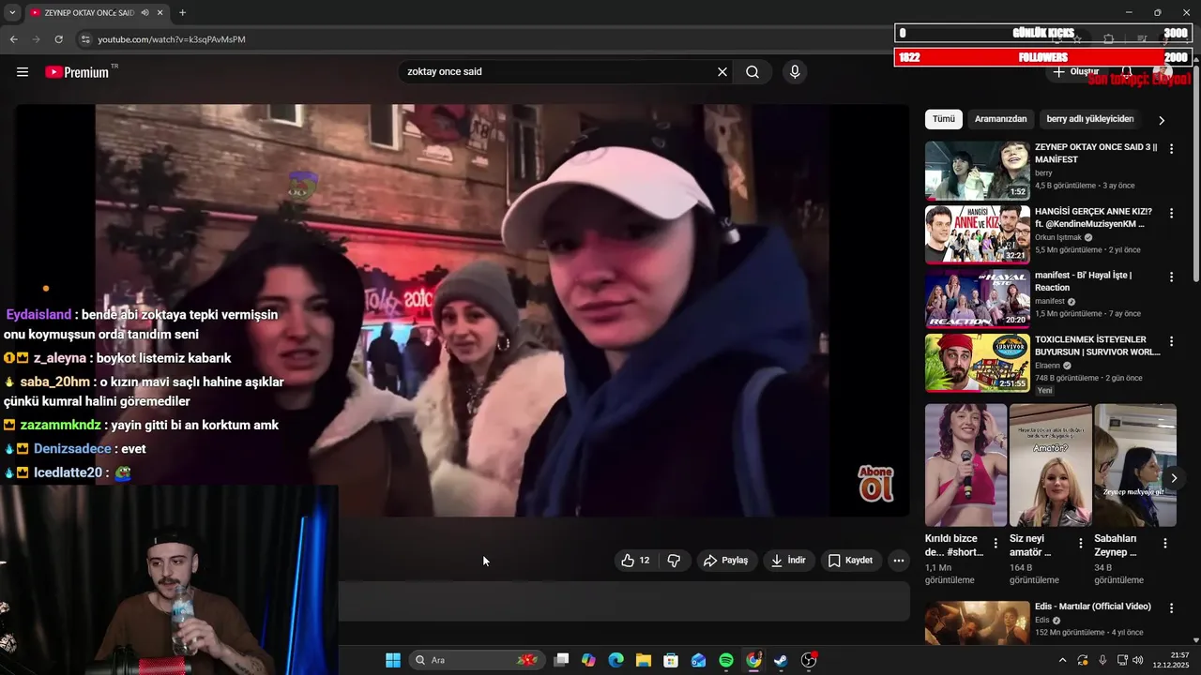
Task: Open options for Sabahları Zeynep short
Action: pyautogui.click(x=1165, y=544)
